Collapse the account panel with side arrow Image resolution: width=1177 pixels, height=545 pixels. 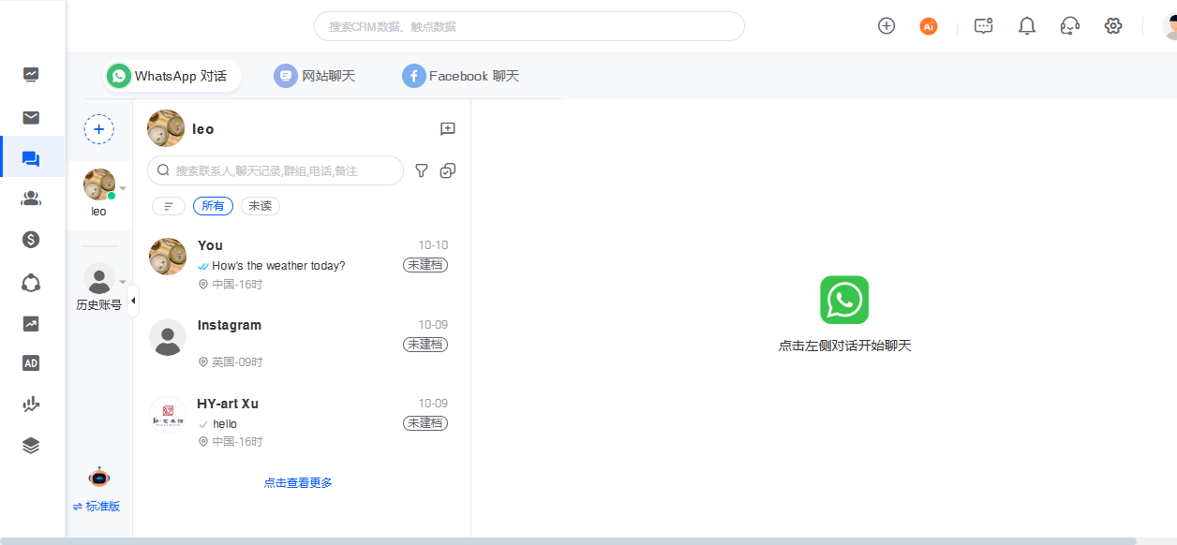(132, 301)
